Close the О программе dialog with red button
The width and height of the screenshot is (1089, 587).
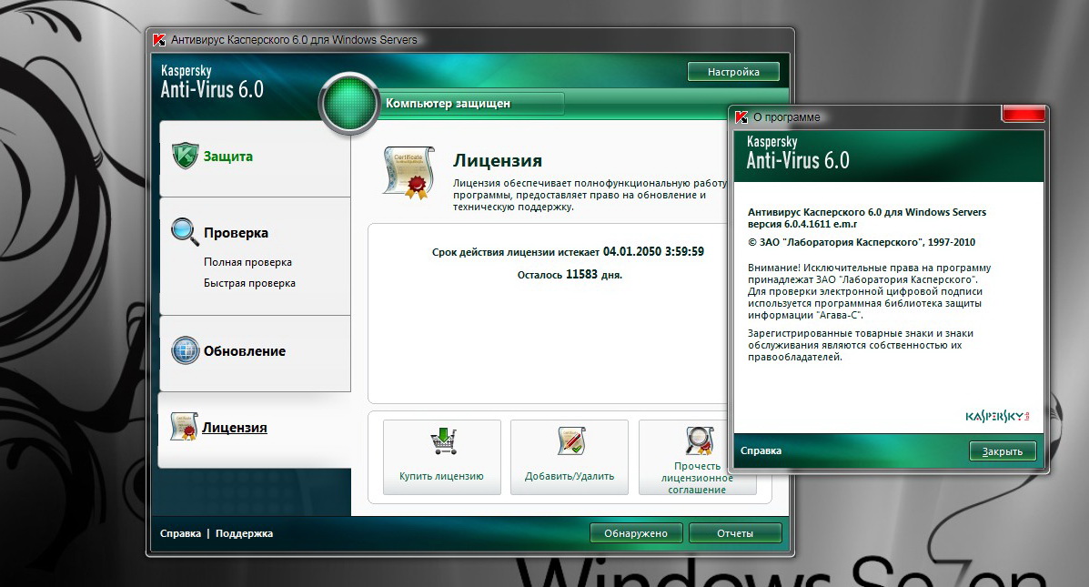coord(1023,113)
